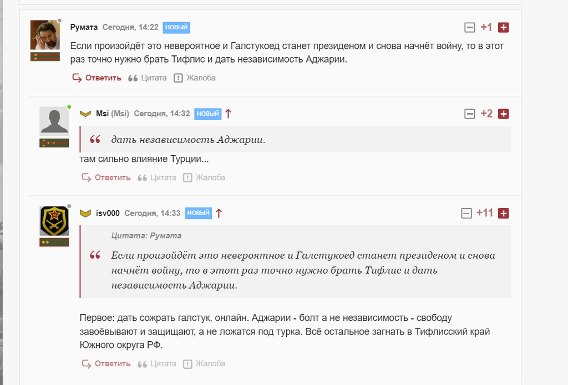Screen dimensions: 568x385
Task: Open Румата's profile avatar
Action: pos(45,35)
